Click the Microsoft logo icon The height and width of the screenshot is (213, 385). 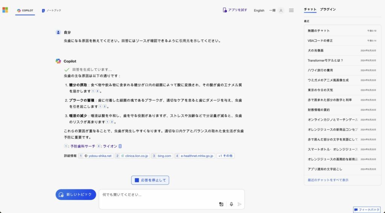pos(5,10)
